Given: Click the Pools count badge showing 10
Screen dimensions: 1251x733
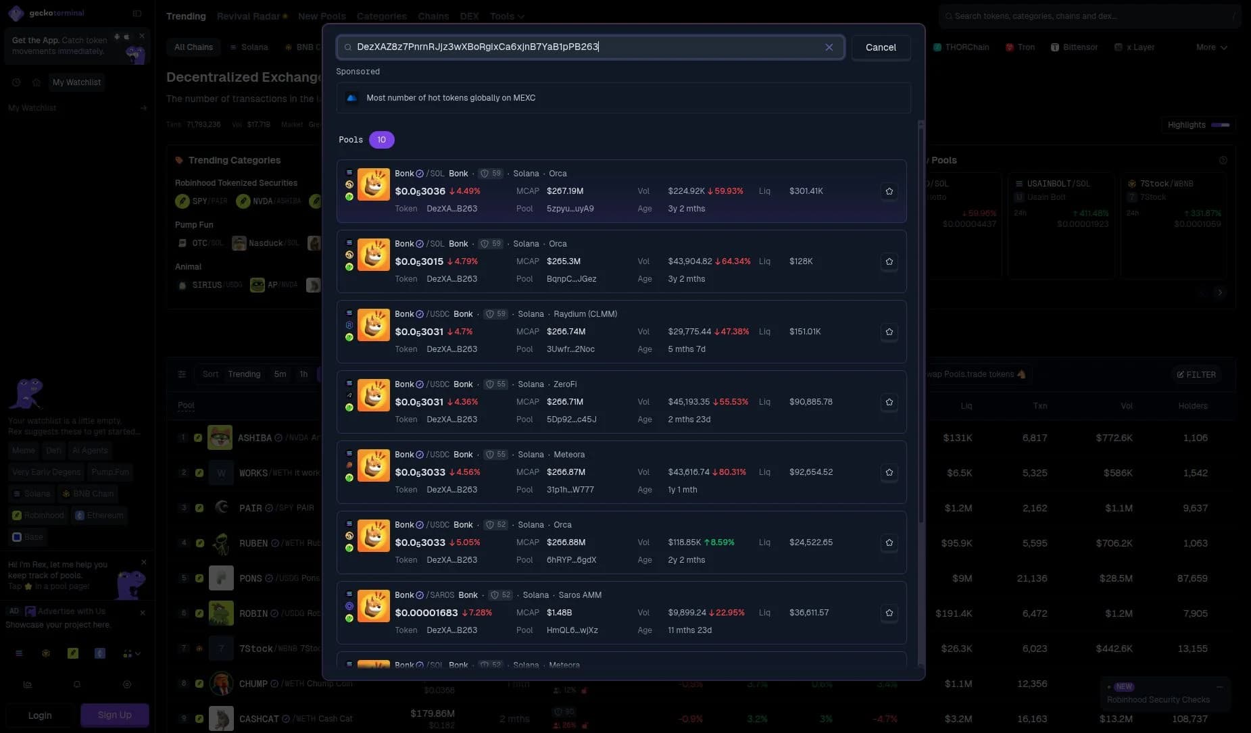Looking at the screenshot, I should (382, 140).
